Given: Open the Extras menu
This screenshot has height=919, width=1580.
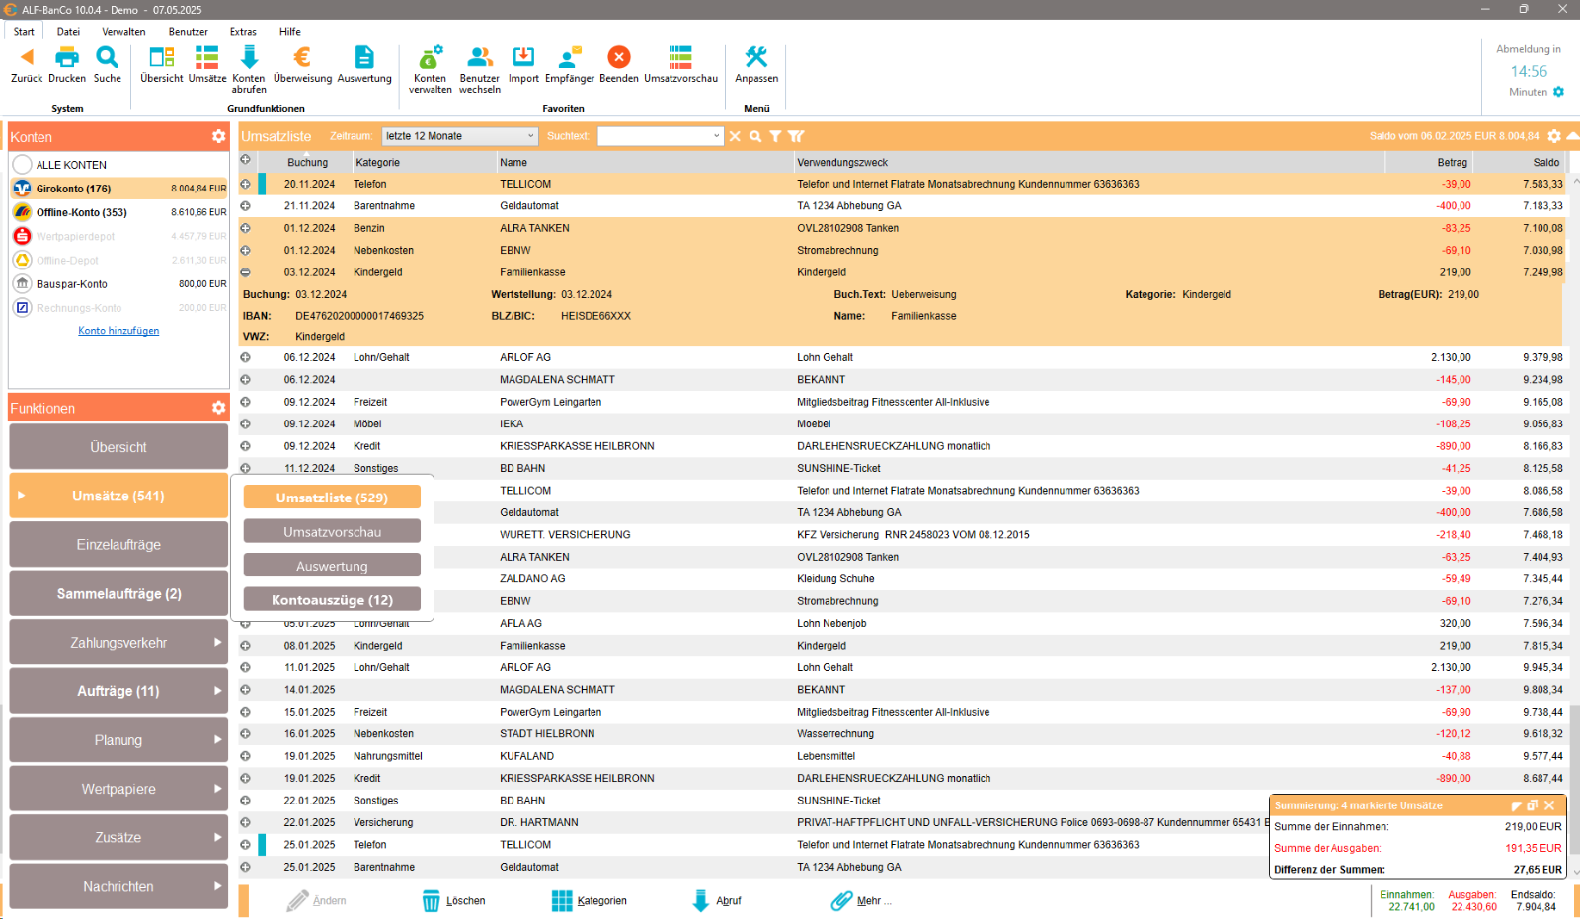Looking at the screenshot, I should pyautogui.click(x=243, y=32).
